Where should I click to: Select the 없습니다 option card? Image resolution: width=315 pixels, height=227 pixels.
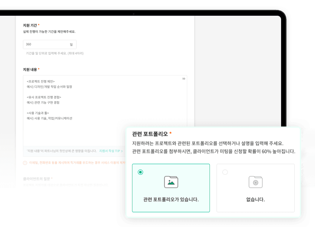[x=255, y=188]
